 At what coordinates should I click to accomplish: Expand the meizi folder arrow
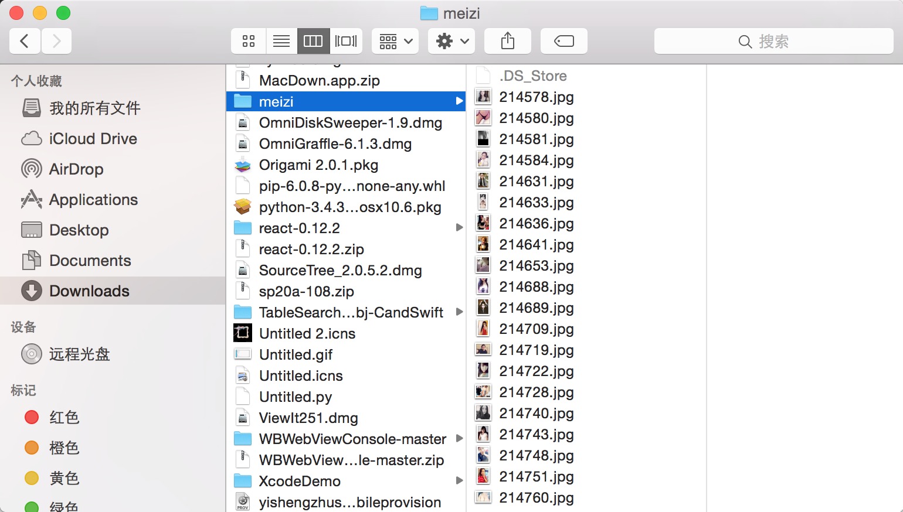(x=460, y=101)
